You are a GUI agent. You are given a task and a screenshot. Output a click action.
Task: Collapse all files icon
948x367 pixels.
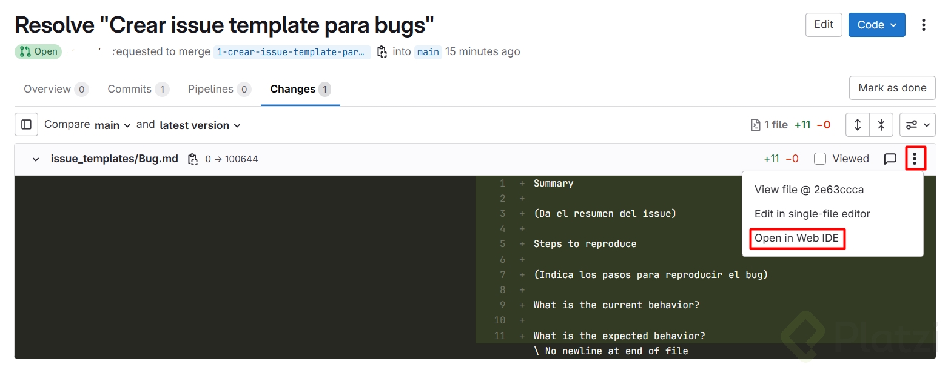[x=881, y=125]
